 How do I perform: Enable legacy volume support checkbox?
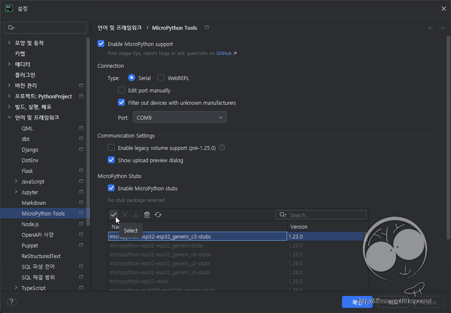pos(111,148)
